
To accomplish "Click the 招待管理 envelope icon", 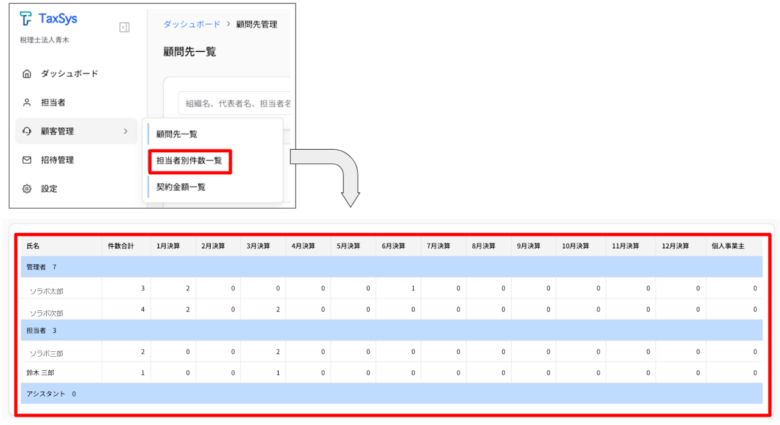I will tap(26, 160).
